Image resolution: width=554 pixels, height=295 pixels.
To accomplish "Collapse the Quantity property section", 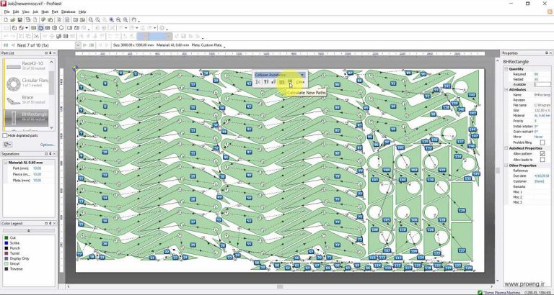I will (506, 69).
